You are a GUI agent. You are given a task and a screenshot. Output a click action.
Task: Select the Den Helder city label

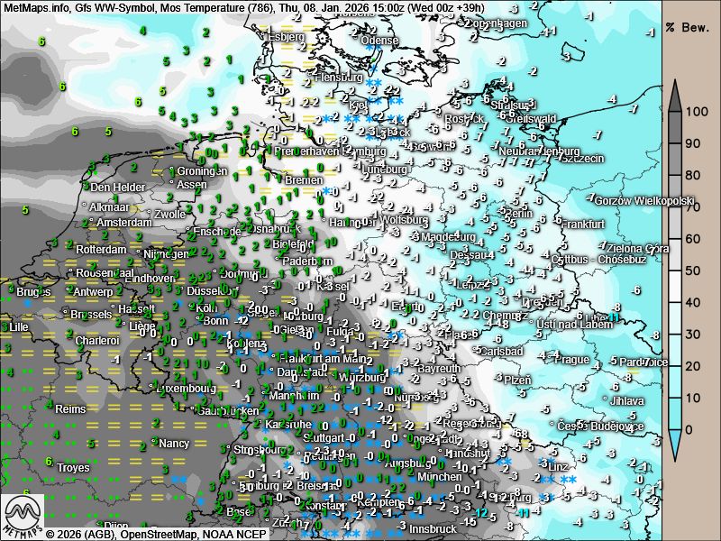tap(117, 188)
